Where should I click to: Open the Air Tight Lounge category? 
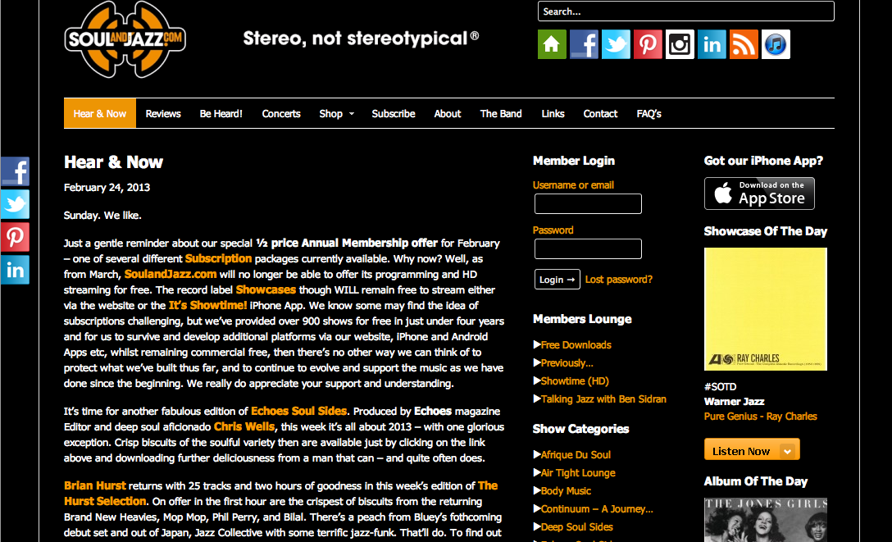click(x=578, y=472)
